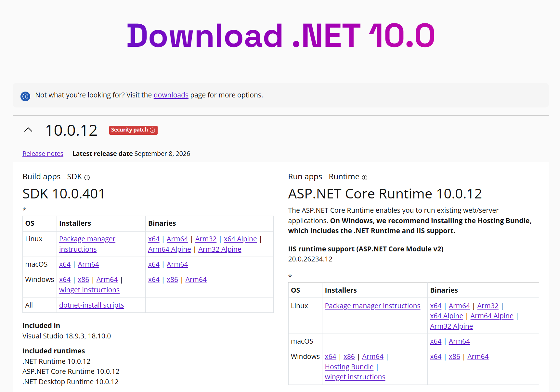
Task: Click the blue info icon in the notice banner
Action: (25, 96)
